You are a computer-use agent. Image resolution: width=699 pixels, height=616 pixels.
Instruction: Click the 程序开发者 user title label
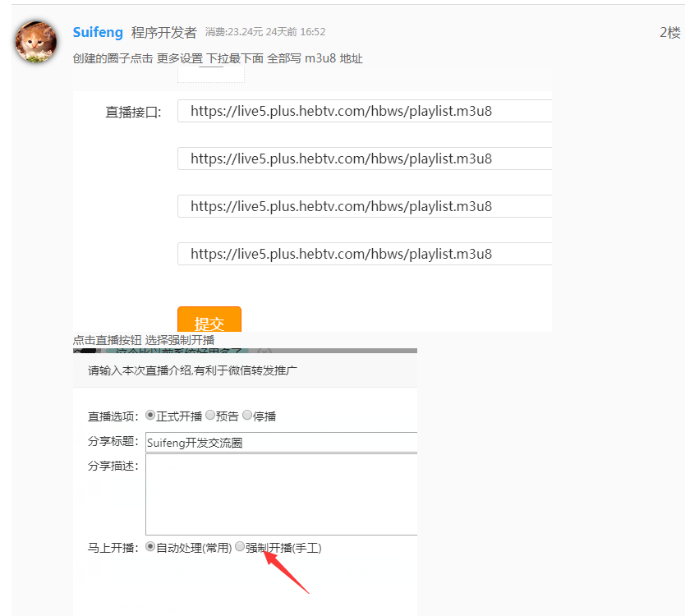click(x=163, y=32)
